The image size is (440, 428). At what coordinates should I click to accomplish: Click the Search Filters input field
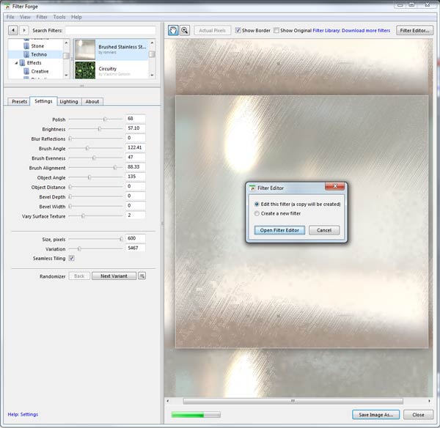coord(111,30)
